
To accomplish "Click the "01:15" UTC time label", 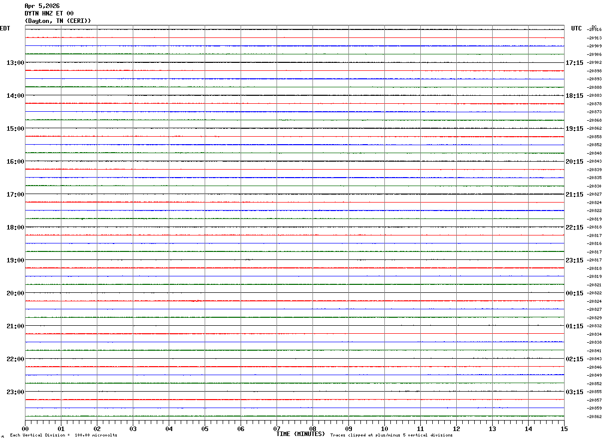I will tap(574, 326).
